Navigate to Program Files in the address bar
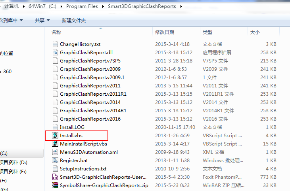290x191 pixels. pyautogui.click(x=82, y=6)
